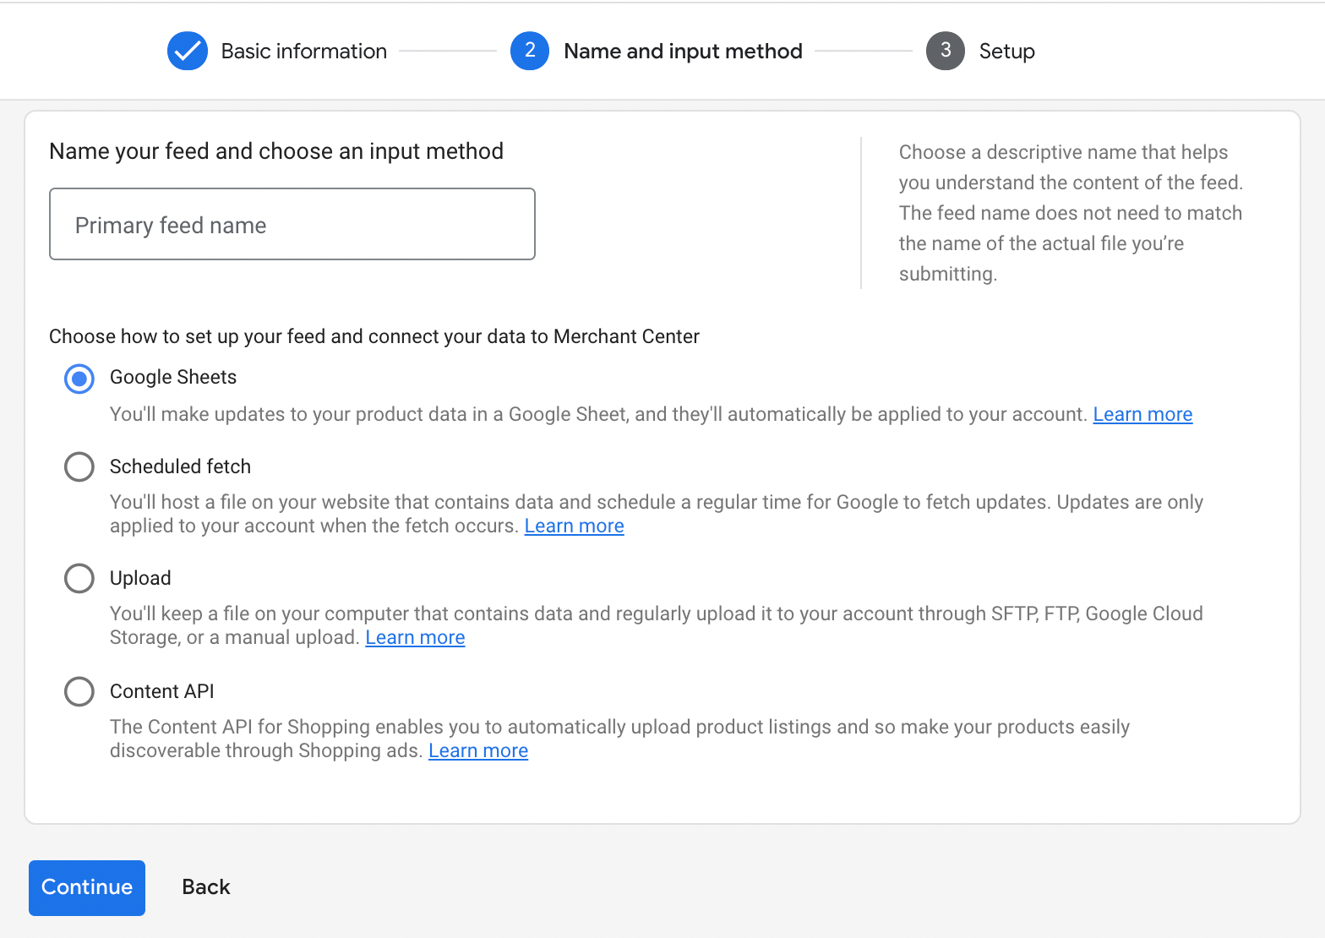This screenshot has height=938, width=1325.
Task: Open the Setup step label
Action: [1006, 51]
